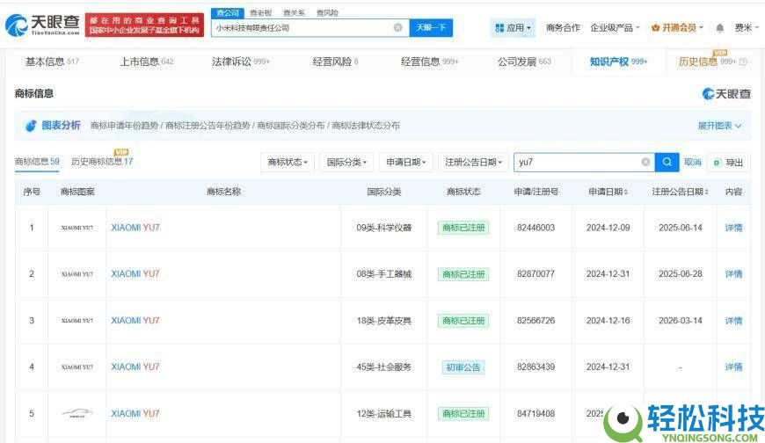Click the 18类-皮革皮具 classification cell

(x=384, y=321)
